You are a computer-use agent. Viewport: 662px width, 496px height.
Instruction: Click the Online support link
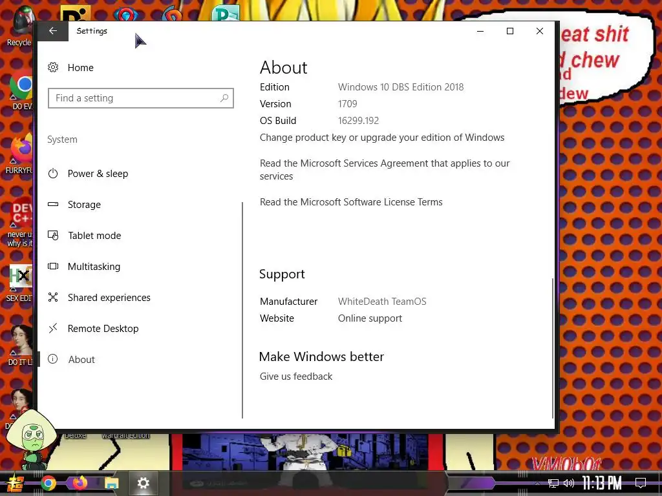click(370, 318)
